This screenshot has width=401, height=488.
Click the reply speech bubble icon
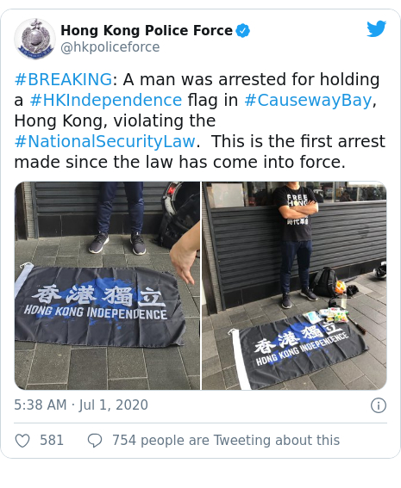coord(95,441)
